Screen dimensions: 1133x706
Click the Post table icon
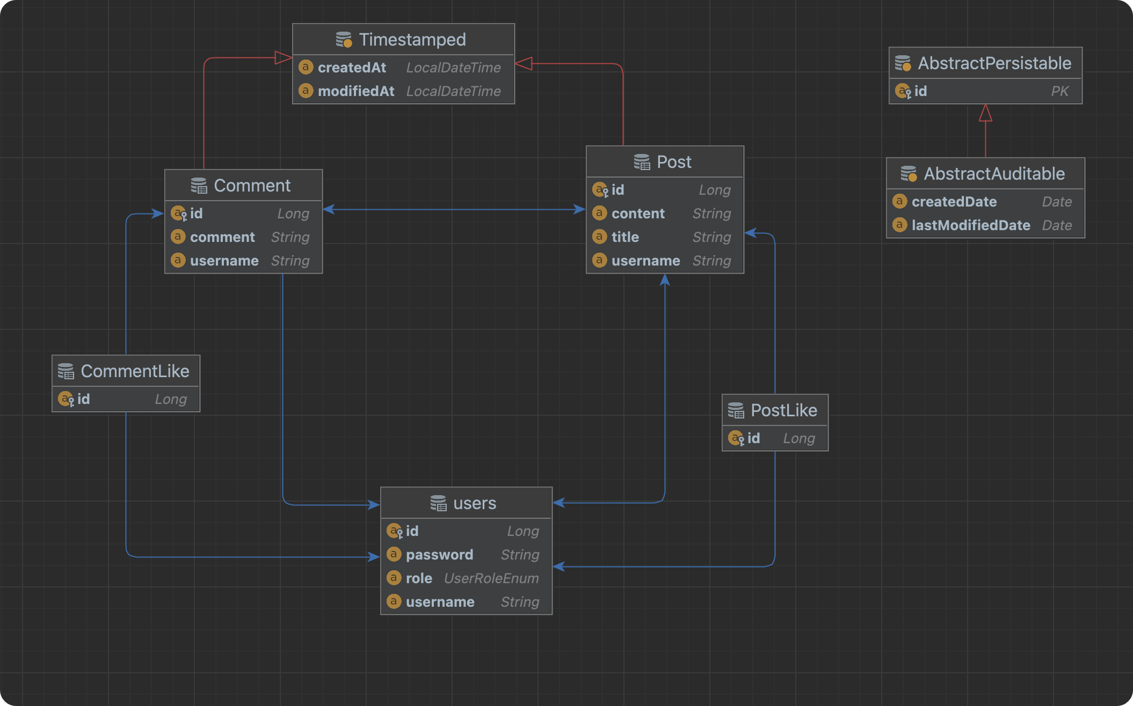tap(642, 162)
